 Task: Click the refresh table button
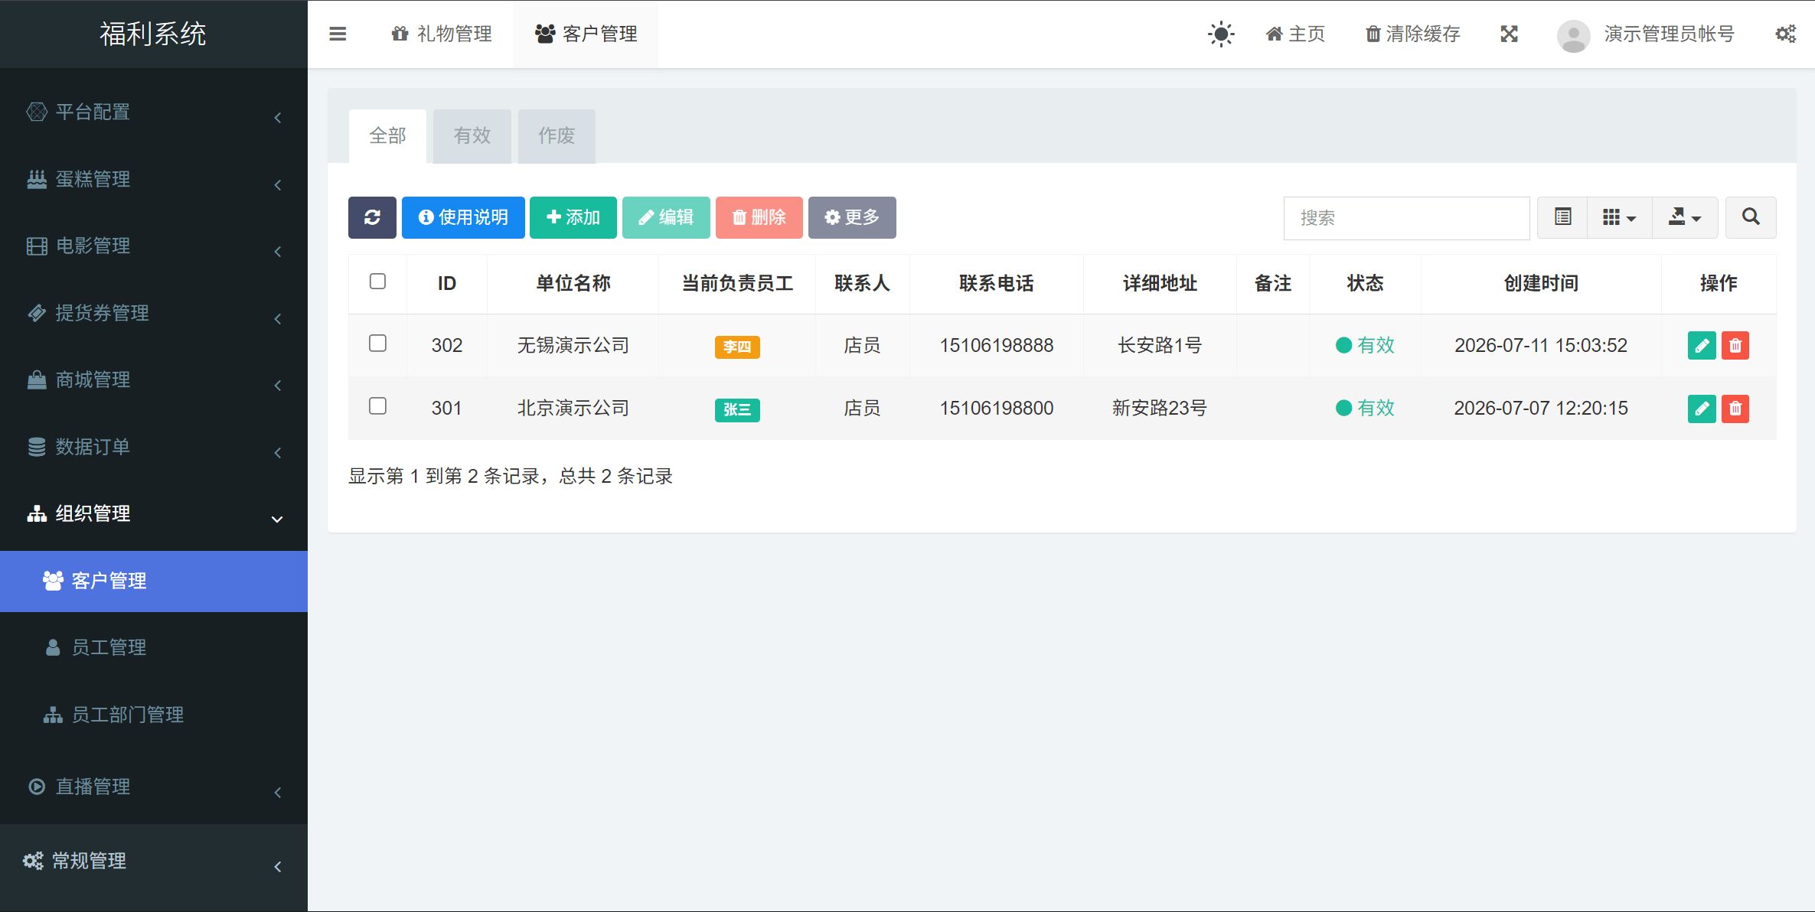click(x=372, y=217)
